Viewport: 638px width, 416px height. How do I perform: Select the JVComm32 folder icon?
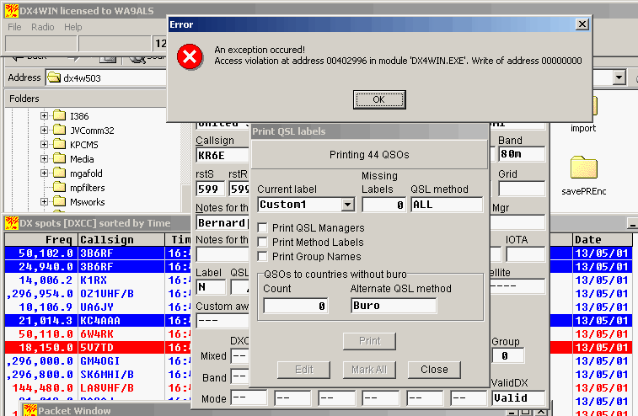(x=59, y=130)
